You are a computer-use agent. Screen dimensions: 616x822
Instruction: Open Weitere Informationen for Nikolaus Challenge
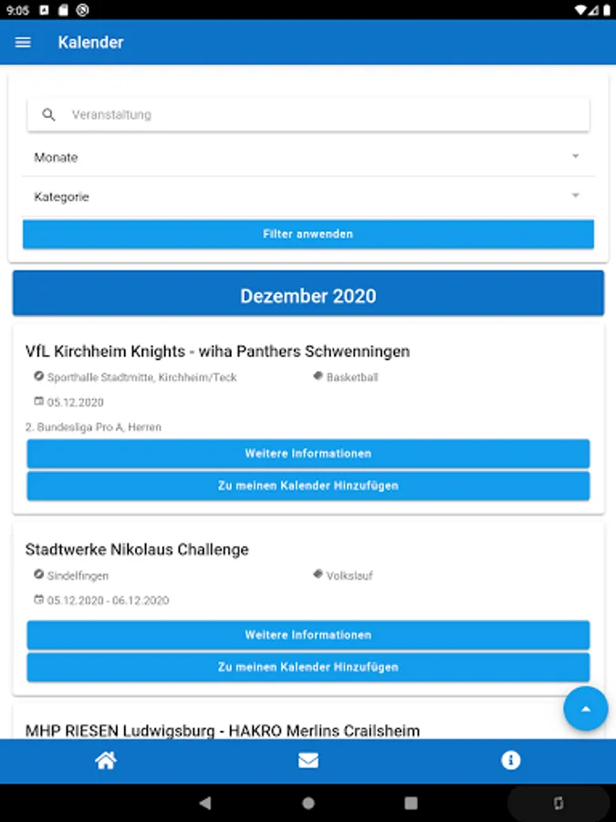point(308,635)
